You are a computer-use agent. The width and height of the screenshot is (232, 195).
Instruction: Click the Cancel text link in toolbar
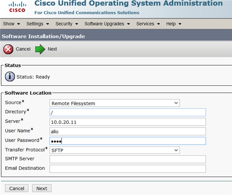[x=23, y=49]
